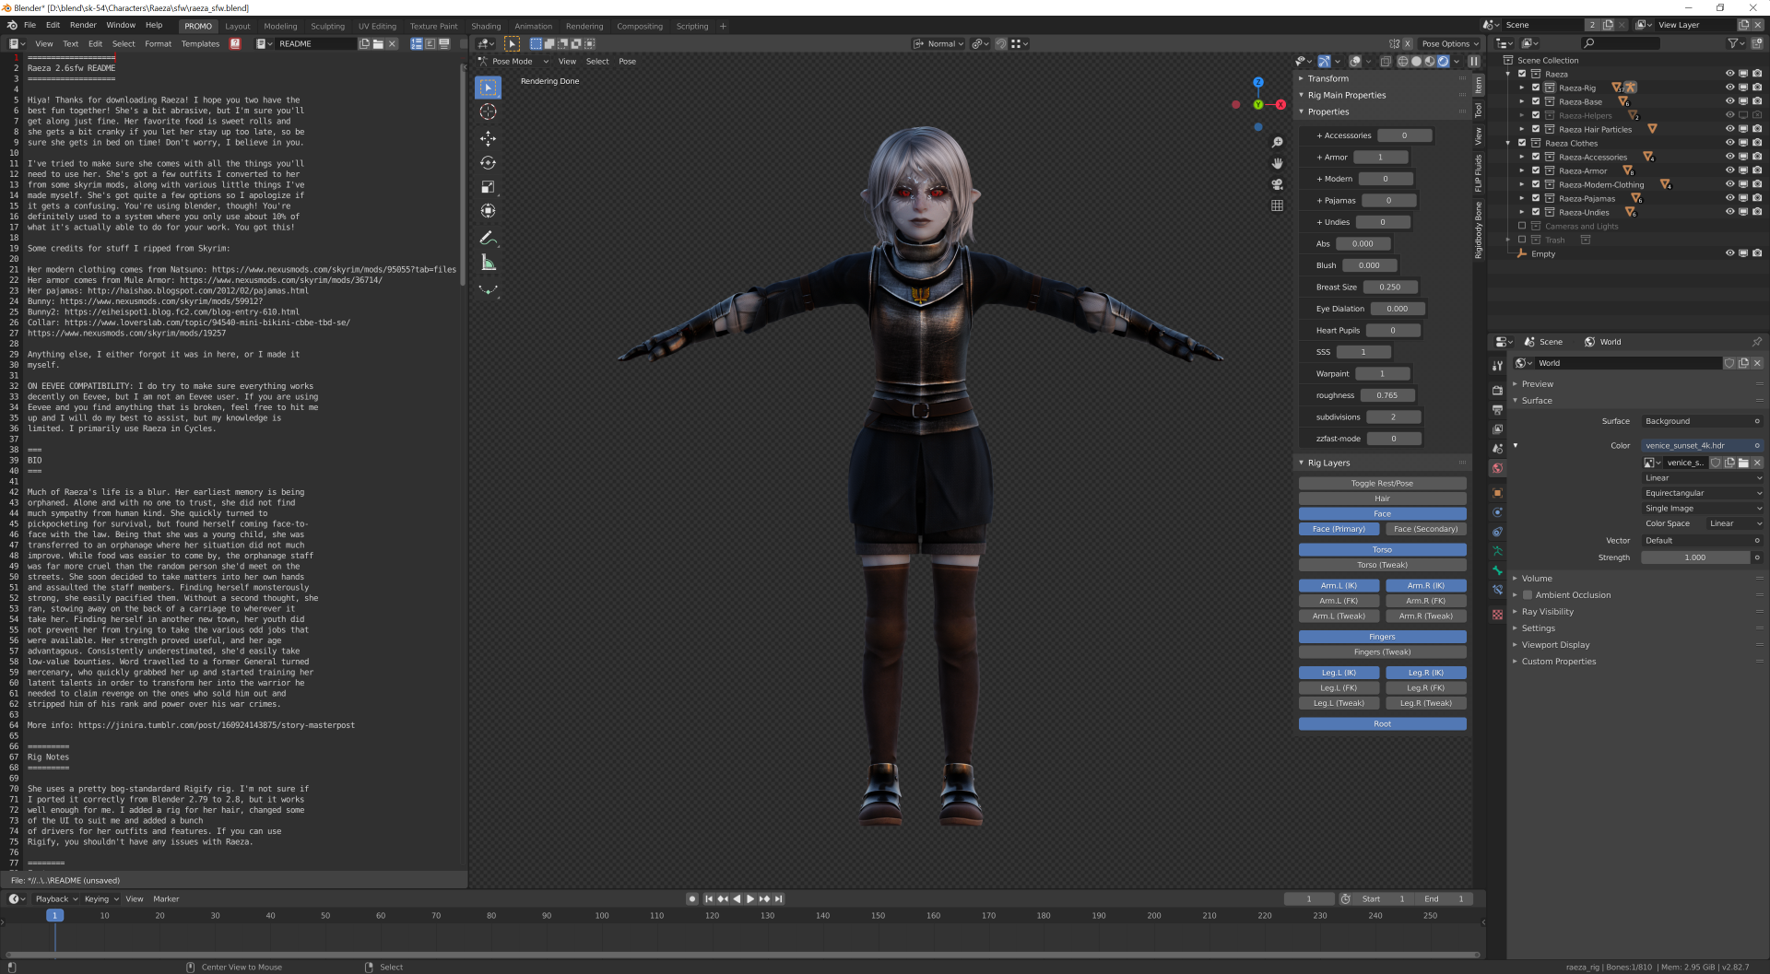
Task: Open folder icon in text editor header
Action: tap(378, 43)
